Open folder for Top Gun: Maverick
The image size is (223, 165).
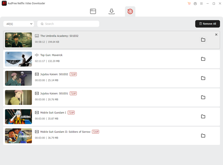pos(203,59)
